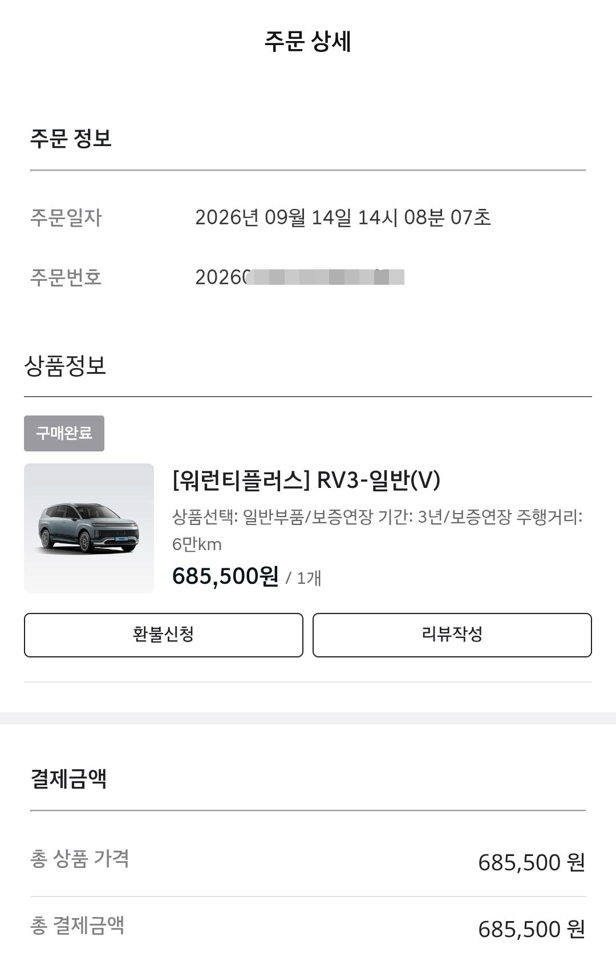Click the 주문 정보 section heading

[71, 139]
